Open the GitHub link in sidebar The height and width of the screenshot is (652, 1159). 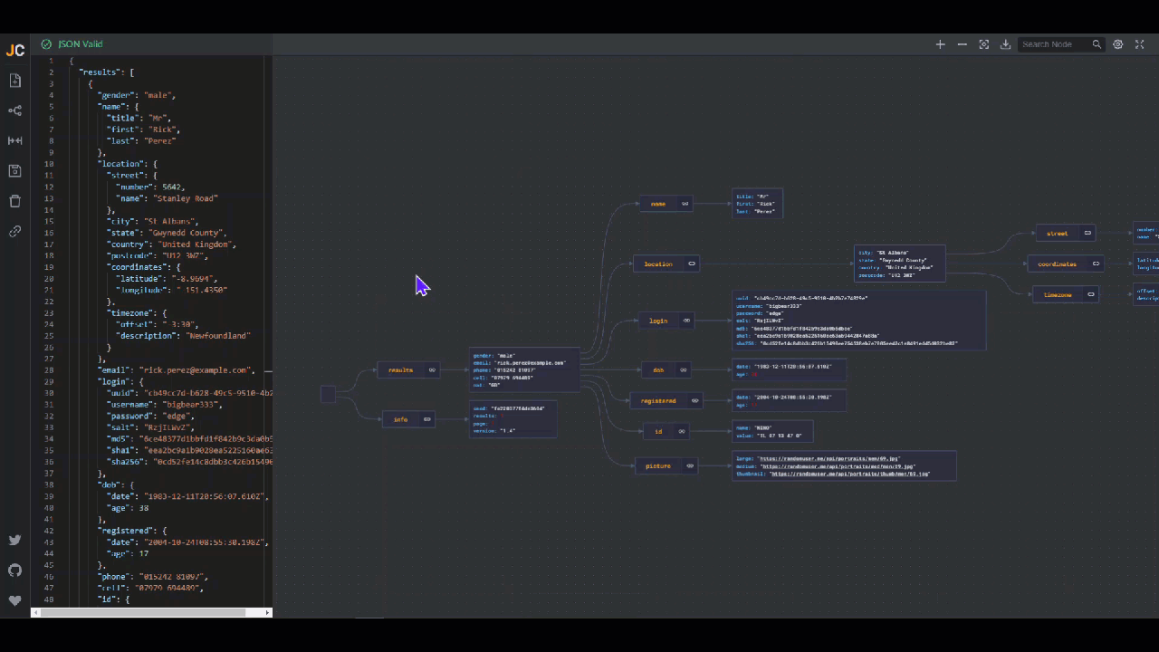[14, 570]
